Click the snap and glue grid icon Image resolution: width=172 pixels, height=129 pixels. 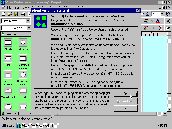click(154, 28)
